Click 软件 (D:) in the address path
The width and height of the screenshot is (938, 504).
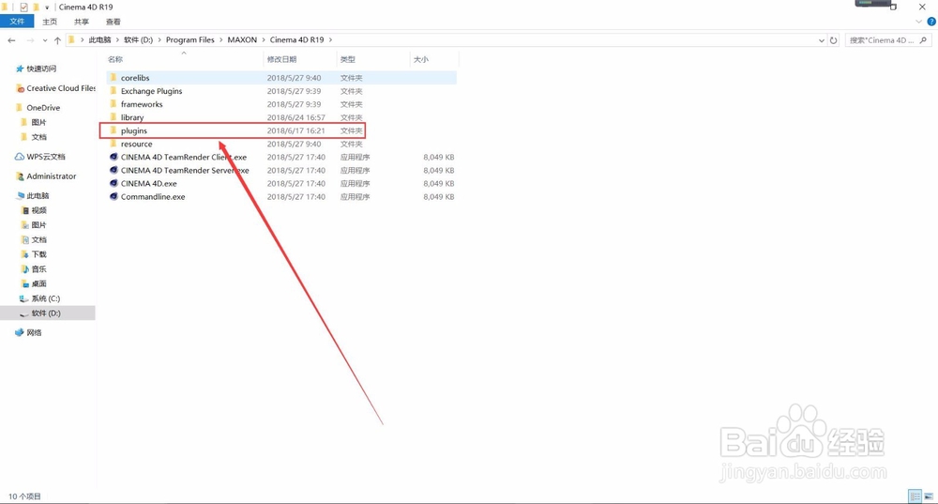(x=138, y=40)
